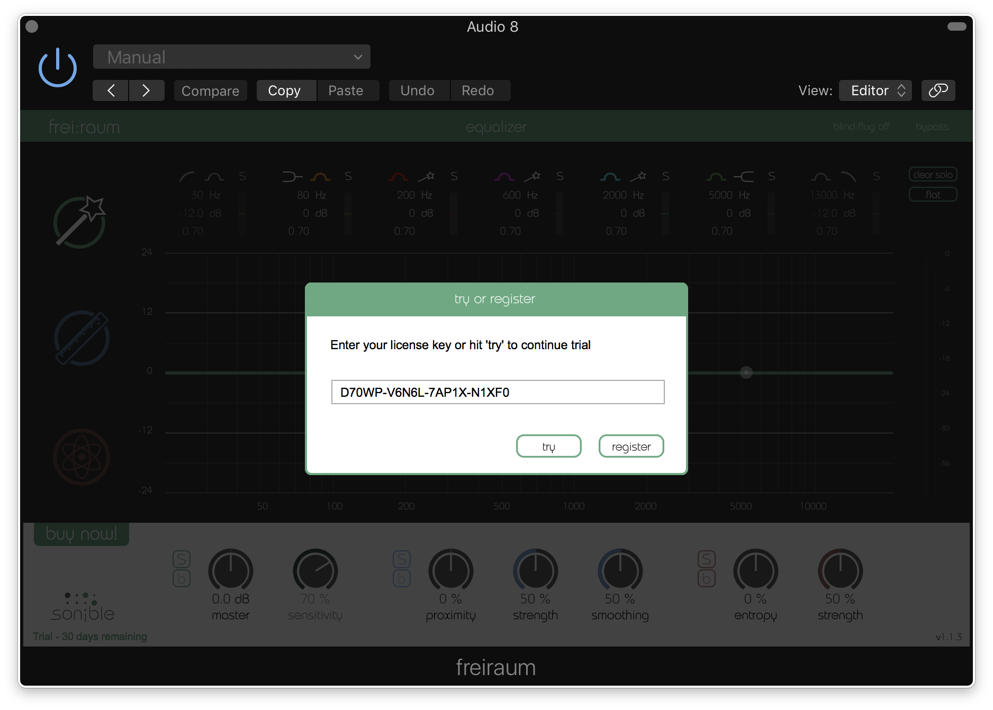The height and width of the screenshot is (710, 993).
Task: Click the try button in dialog
Action: [549, 447]
